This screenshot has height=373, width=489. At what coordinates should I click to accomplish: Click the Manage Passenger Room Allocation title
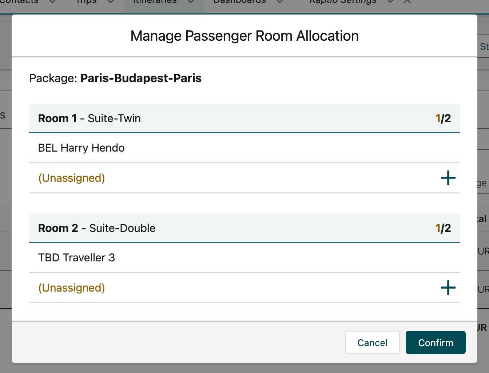click(244, 36)
